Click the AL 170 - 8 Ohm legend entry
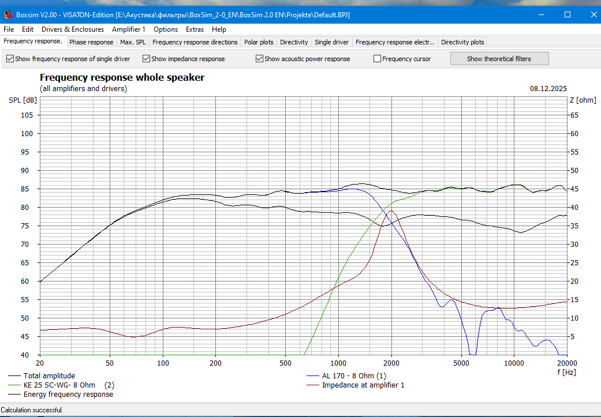601x417 pixels. click(x=346, y=375)
